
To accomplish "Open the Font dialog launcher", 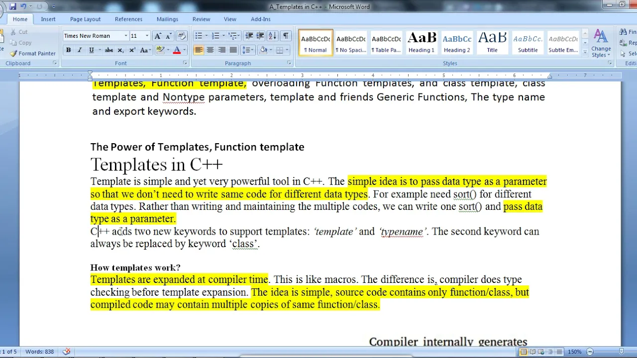I will (185, 63).
